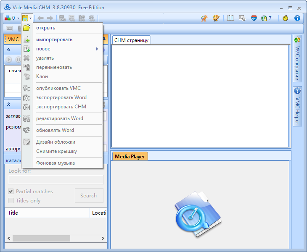Click the horizontal scrollbar left arrow

[x=9, y=238]
